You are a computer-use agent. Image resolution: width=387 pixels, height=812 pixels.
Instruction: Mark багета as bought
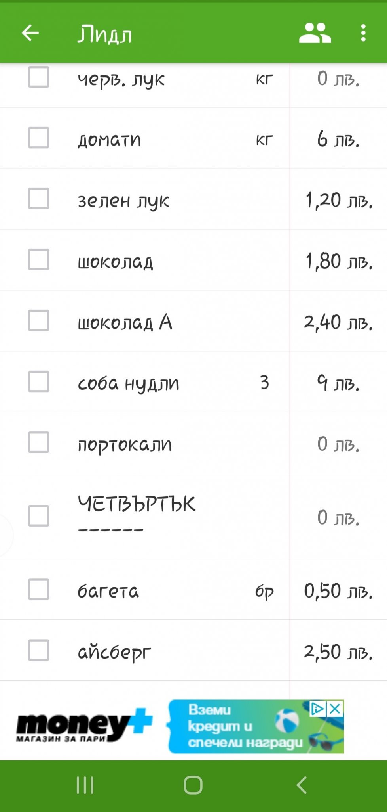coord(39,589)
